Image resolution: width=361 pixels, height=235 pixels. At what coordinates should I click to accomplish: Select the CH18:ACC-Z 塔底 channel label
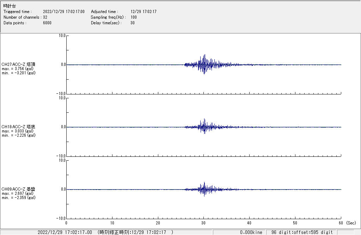(18, 127)
